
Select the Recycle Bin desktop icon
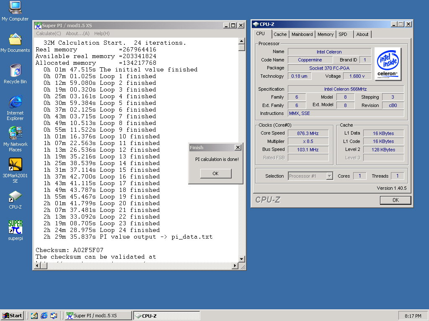(15, 74)
